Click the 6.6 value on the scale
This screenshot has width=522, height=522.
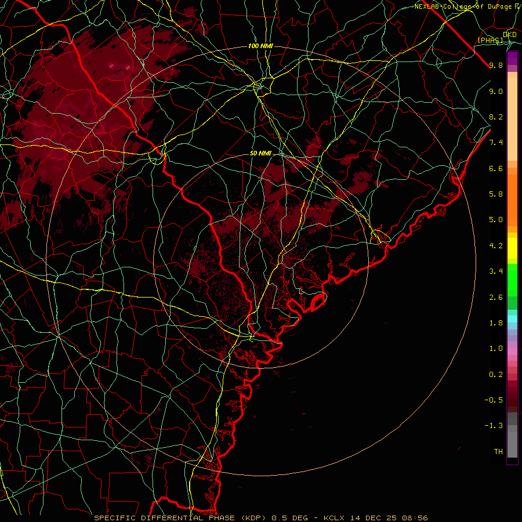[496, 168]
